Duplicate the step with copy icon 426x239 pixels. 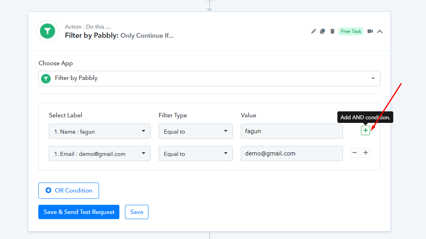pos(323,31)
